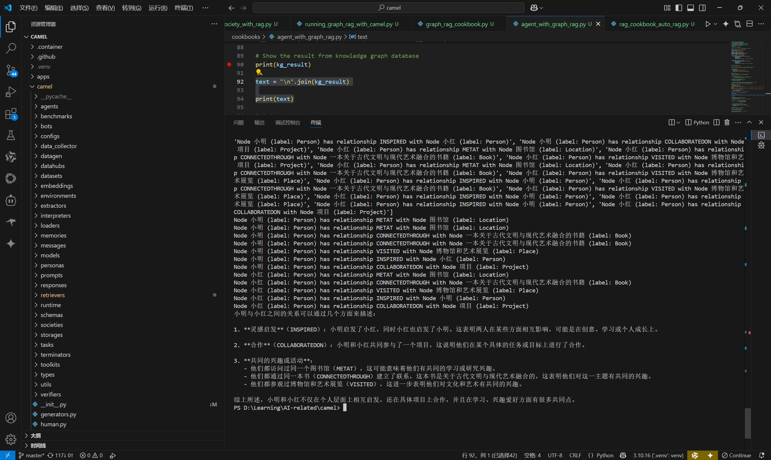Collapse the camel folder in explorer
Screen dimensions: 771x460
pos(44,86)
